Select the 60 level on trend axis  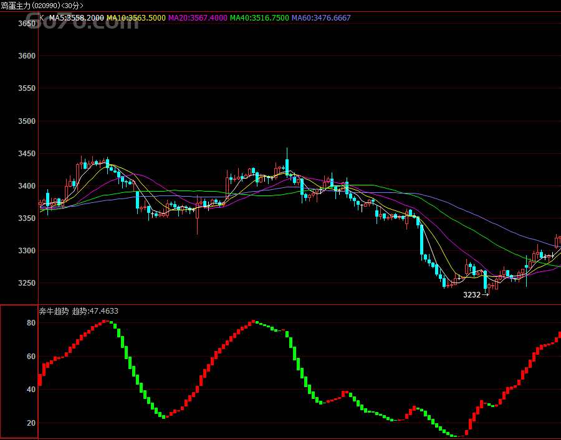31,357
